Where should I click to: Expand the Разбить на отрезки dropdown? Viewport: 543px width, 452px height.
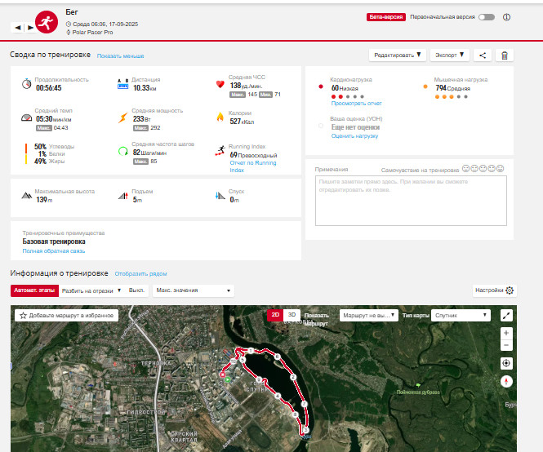(x=91, y=290)
